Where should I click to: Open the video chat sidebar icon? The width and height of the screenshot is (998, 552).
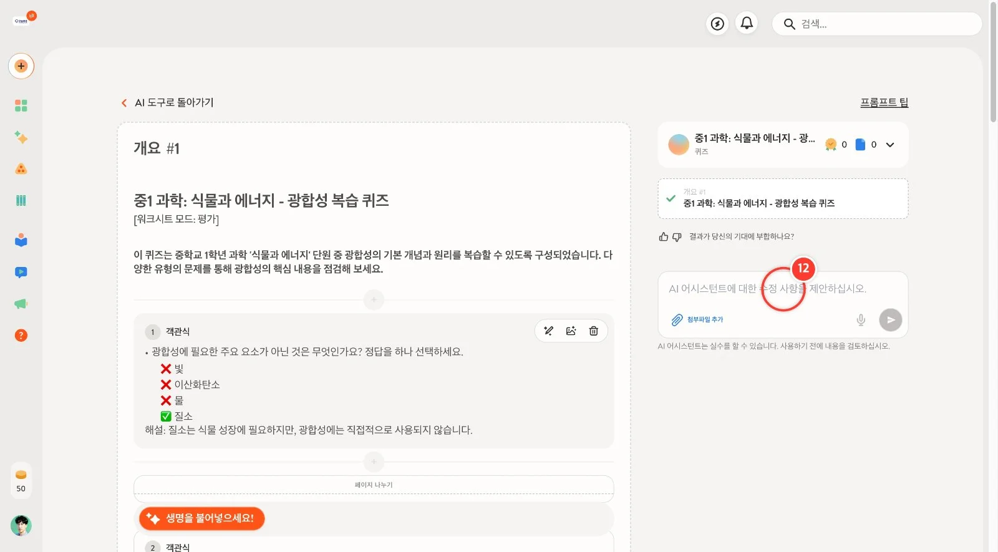(21, 272)
